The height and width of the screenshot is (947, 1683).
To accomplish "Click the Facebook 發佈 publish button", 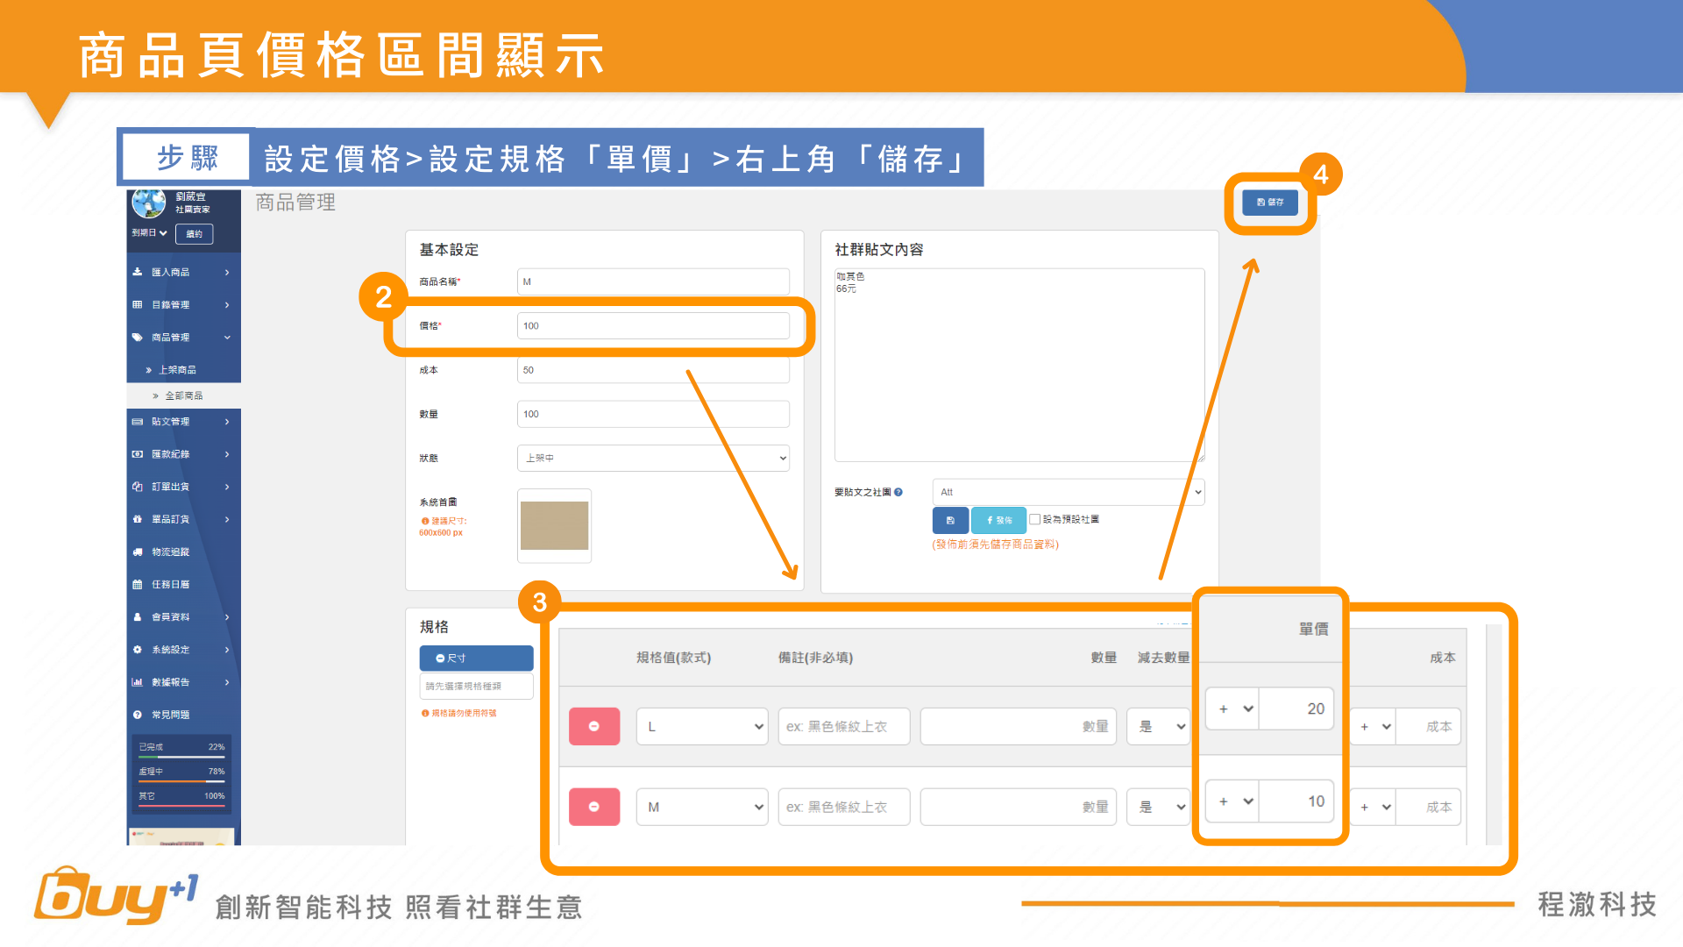I will (x=998, y=520).
